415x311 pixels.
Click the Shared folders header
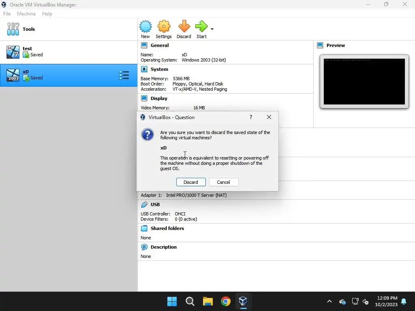point(167,228)
